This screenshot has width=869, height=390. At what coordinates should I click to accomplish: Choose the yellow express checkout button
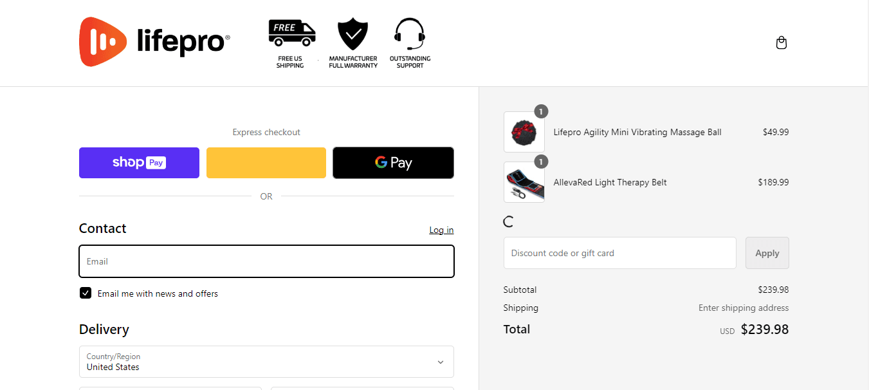pos(266,163)
